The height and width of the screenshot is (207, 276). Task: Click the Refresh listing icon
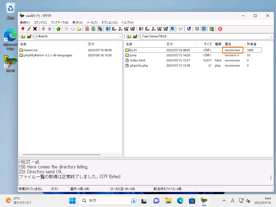click(x=189, y=29)
